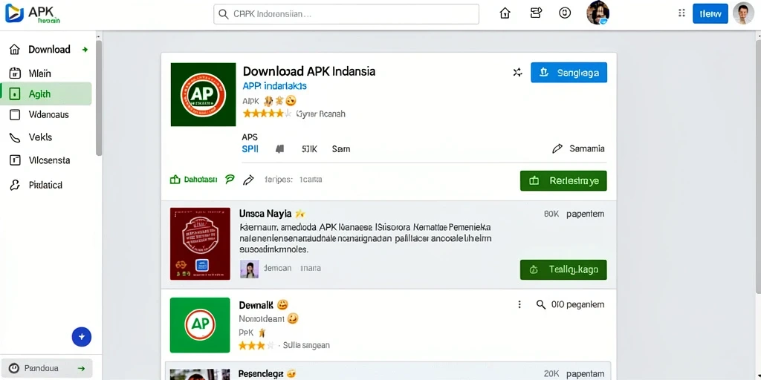This screenshot has width=761, height=380.
Task: Open the apps grid icon
Action: point(681,13)
